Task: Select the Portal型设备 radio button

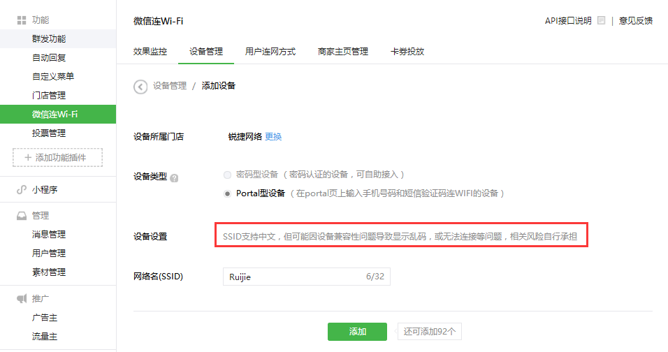Action: (x=228, y=193)
